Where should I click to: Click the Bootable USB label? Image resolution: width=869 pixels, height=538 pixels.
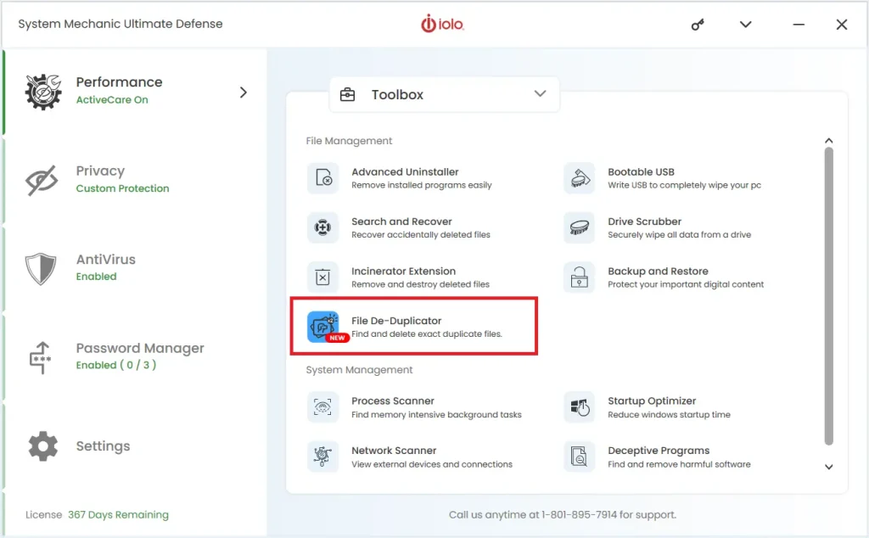coord(641,171)
